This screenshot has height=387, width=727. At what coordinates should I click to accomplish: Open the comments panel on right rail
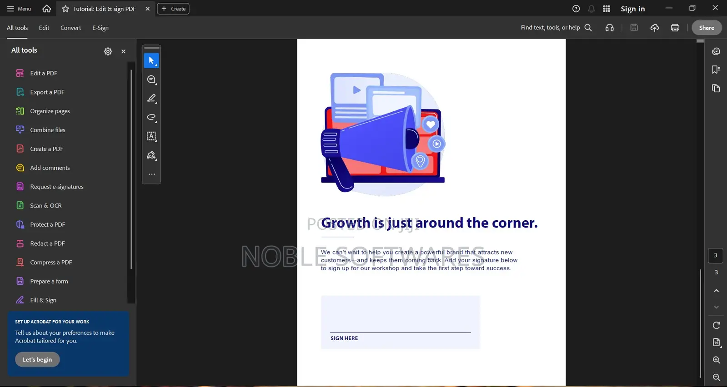click(x=716, y=51)
